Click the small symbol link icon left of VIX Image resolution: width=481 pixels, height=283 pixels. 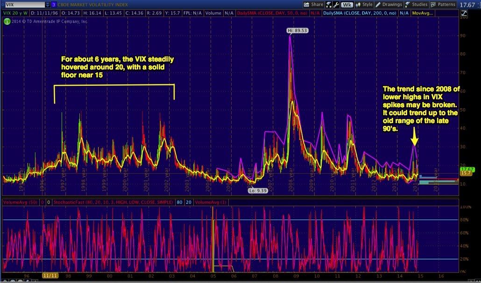(2, 5)
